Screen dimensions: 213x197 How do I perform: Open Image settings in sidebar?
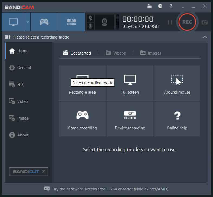pos(29,118)
